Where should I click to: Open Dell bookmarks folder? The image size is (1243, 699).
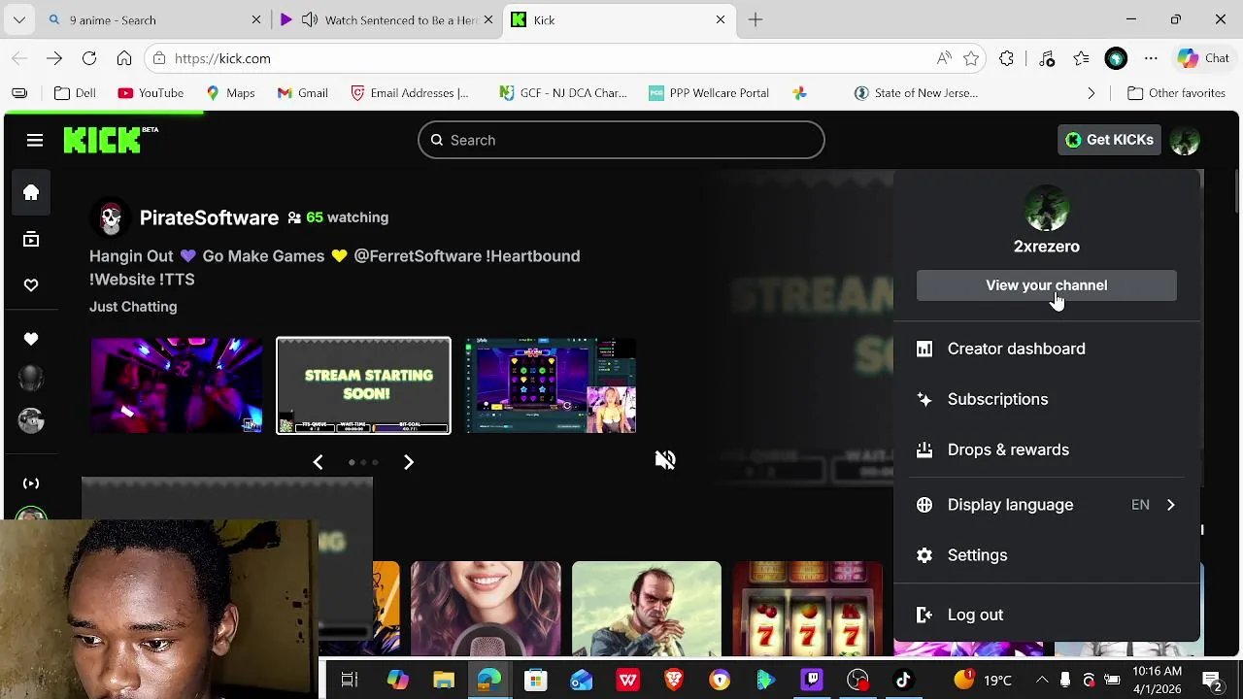coord(75,93)
